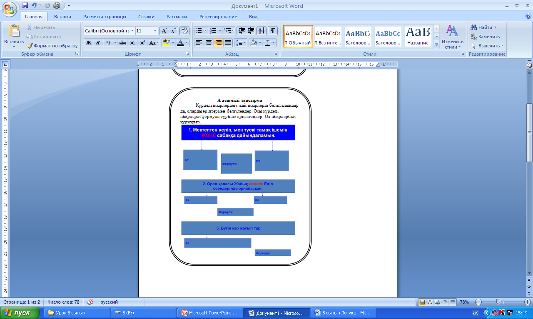
Task: Click the Sort paragraph icon
Action: tap(262, 31)
